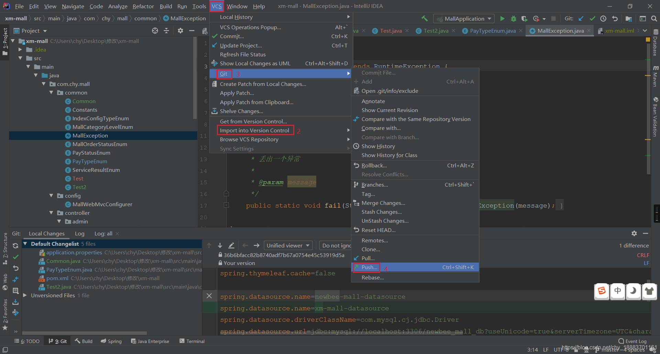
Task: Click the green hammer Build Project icon
Action: pos(425,19)
